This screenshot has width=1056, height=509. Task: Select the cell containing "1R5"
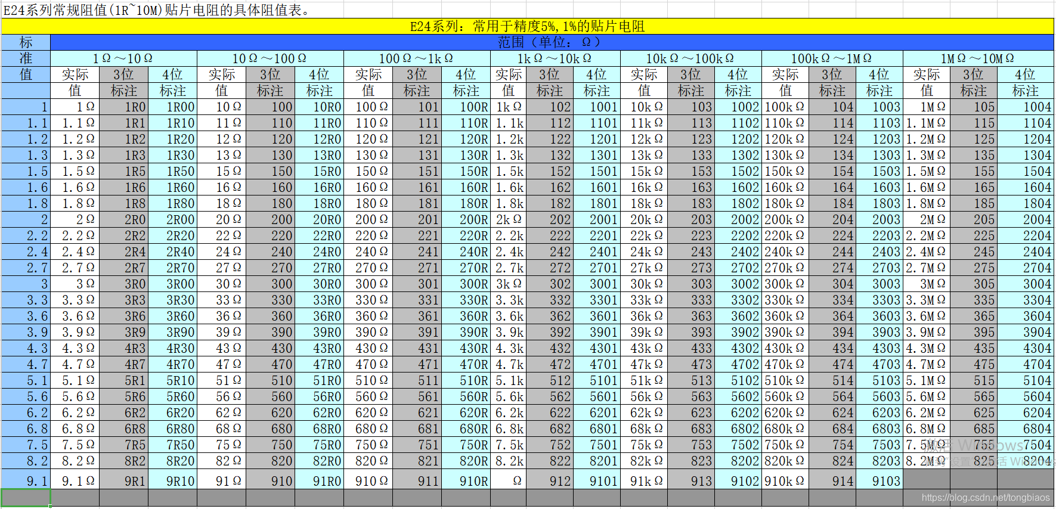[x=123, y=171]
